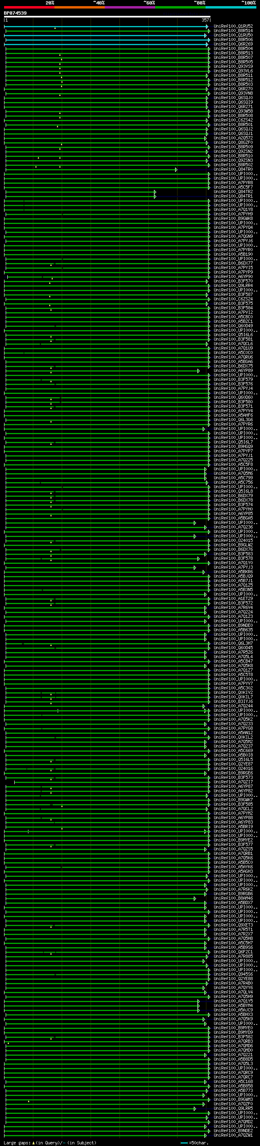Click the cyan ~100% identity legend segment
Image resolution: width=260 pixels, height=1146 pixels.
tap(231, 8)
